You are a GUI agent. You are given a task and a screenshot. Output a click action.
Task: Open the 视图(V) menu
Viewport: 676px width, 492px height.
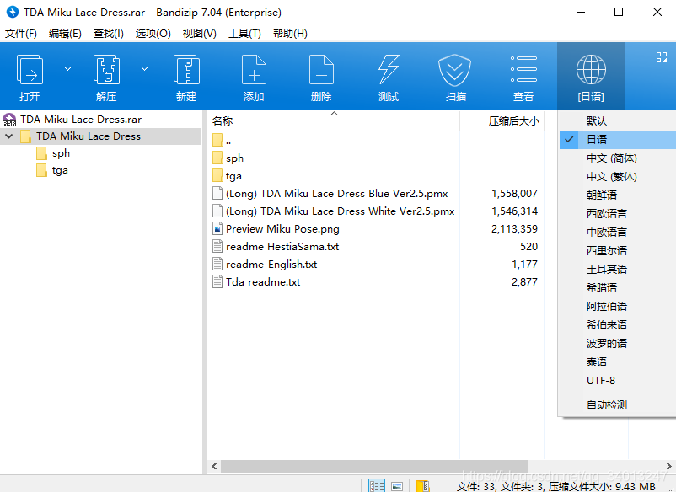pos(200,33)
